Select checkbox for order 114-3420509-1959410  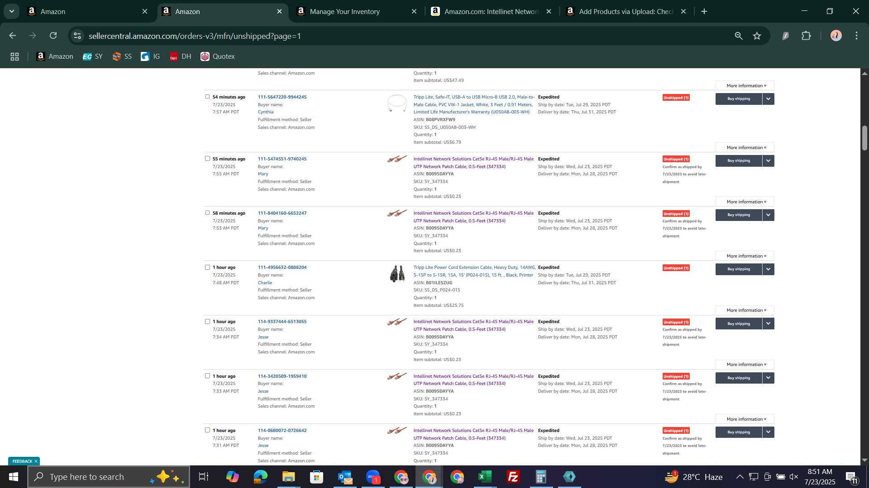pos(207,376)
